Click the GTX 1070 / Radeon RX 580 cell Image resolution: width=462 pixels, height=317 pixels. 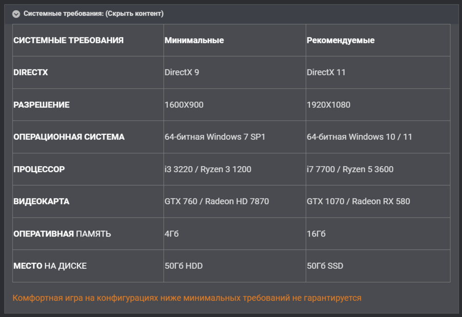(358, 201)
